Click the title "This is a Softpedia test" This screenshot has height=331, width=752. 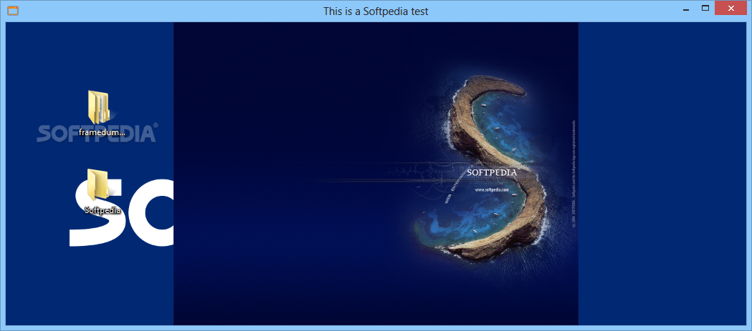coord(376,11)
